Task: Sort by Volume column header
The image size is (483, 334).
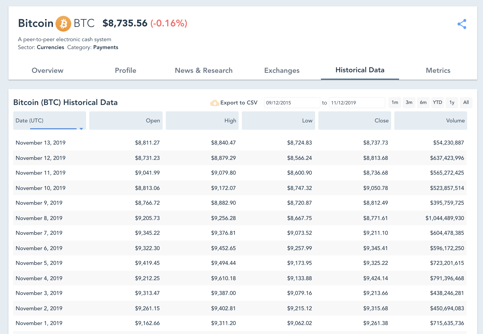Action: coord(431,121)
